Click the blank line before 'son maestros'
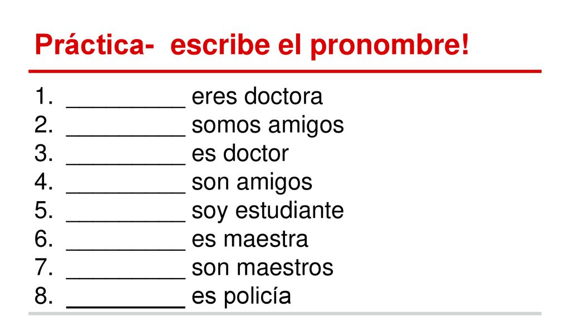The image size is (570, 321). tap(126, 278)
